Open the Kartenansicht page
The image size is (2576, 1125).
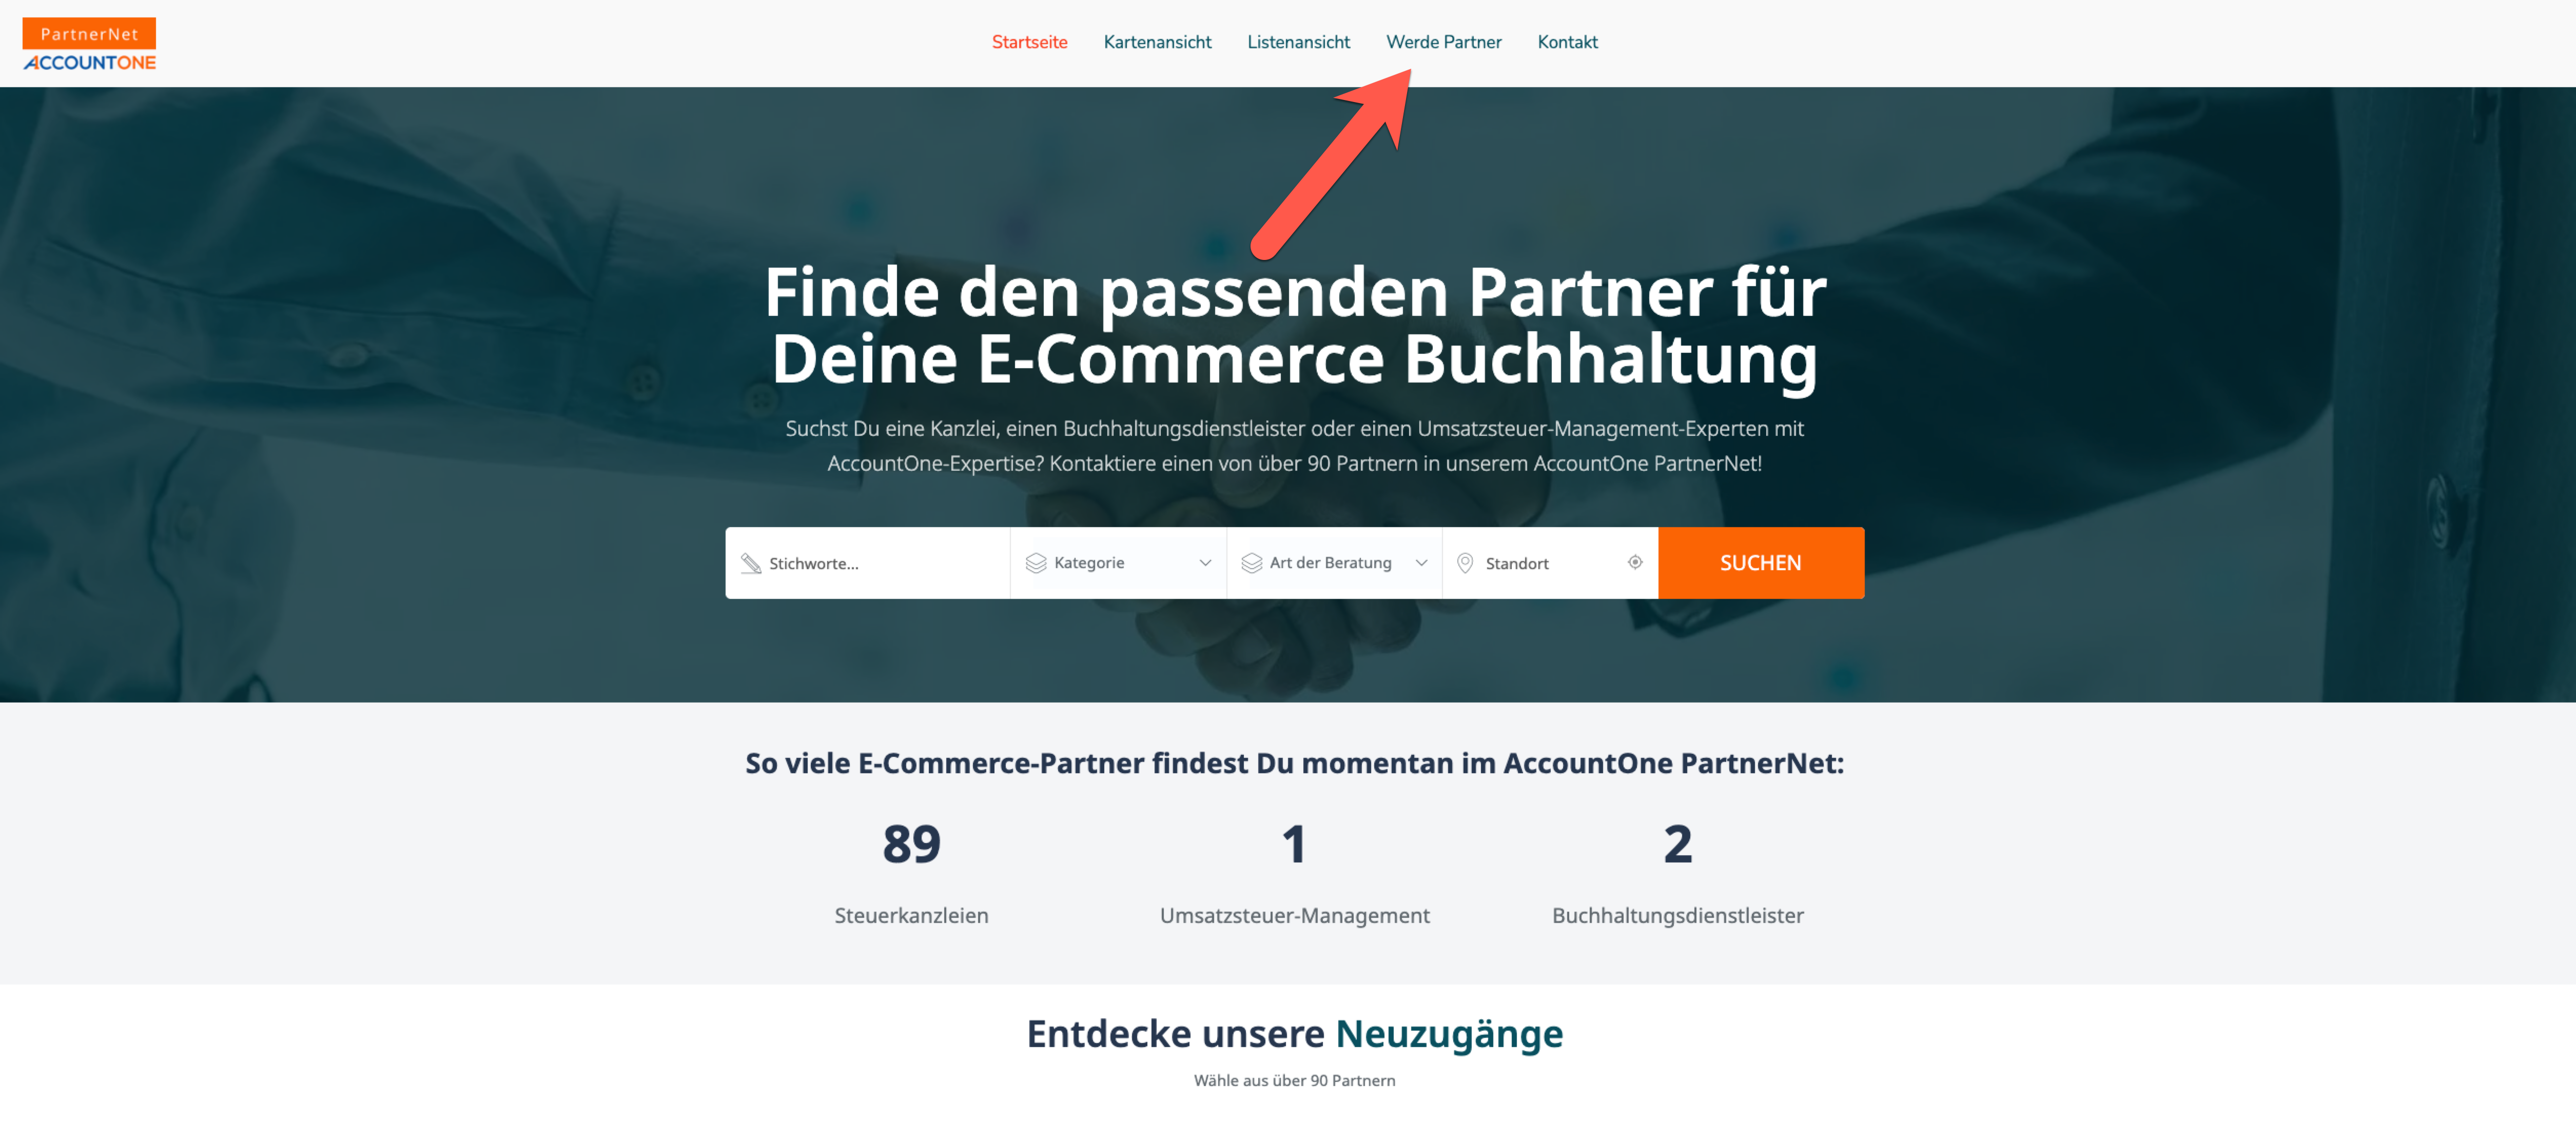[1157, 42]
